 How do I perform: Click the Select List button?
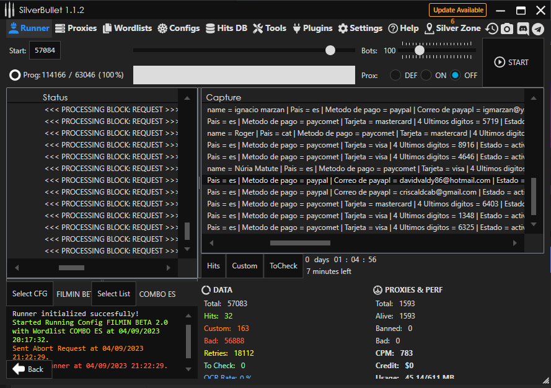(x=113, y=293)
